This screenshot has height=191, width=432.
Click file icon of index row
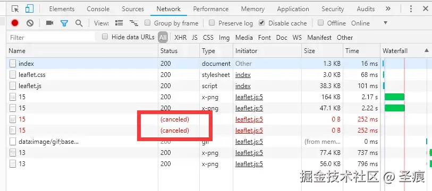click(x=13, y=64)
